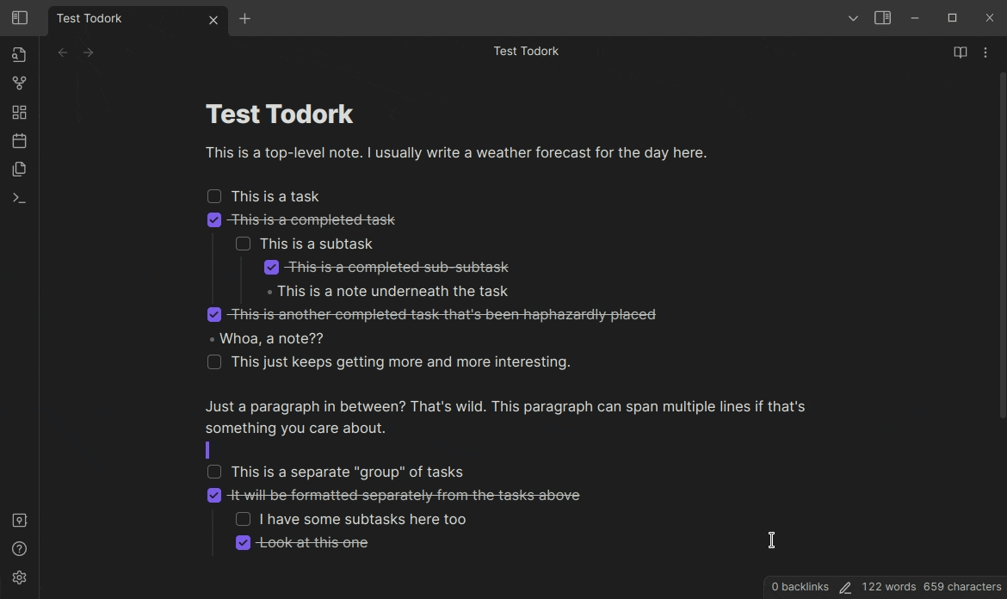Open the help menu
This screenshot has width=1007, height=599.
point(19,549)
